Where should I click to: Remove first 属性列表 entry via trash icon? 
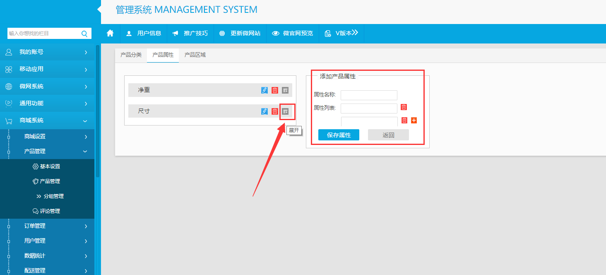pos(404,107)
